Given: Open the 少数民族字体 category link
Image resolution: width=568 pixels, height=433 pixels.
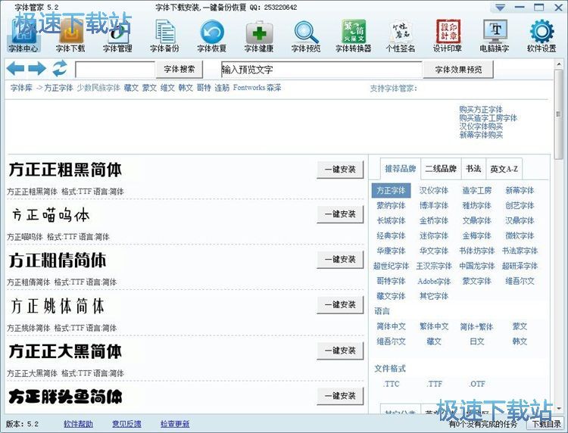Looking at the screenshot, I should click(x=98, y=88).
